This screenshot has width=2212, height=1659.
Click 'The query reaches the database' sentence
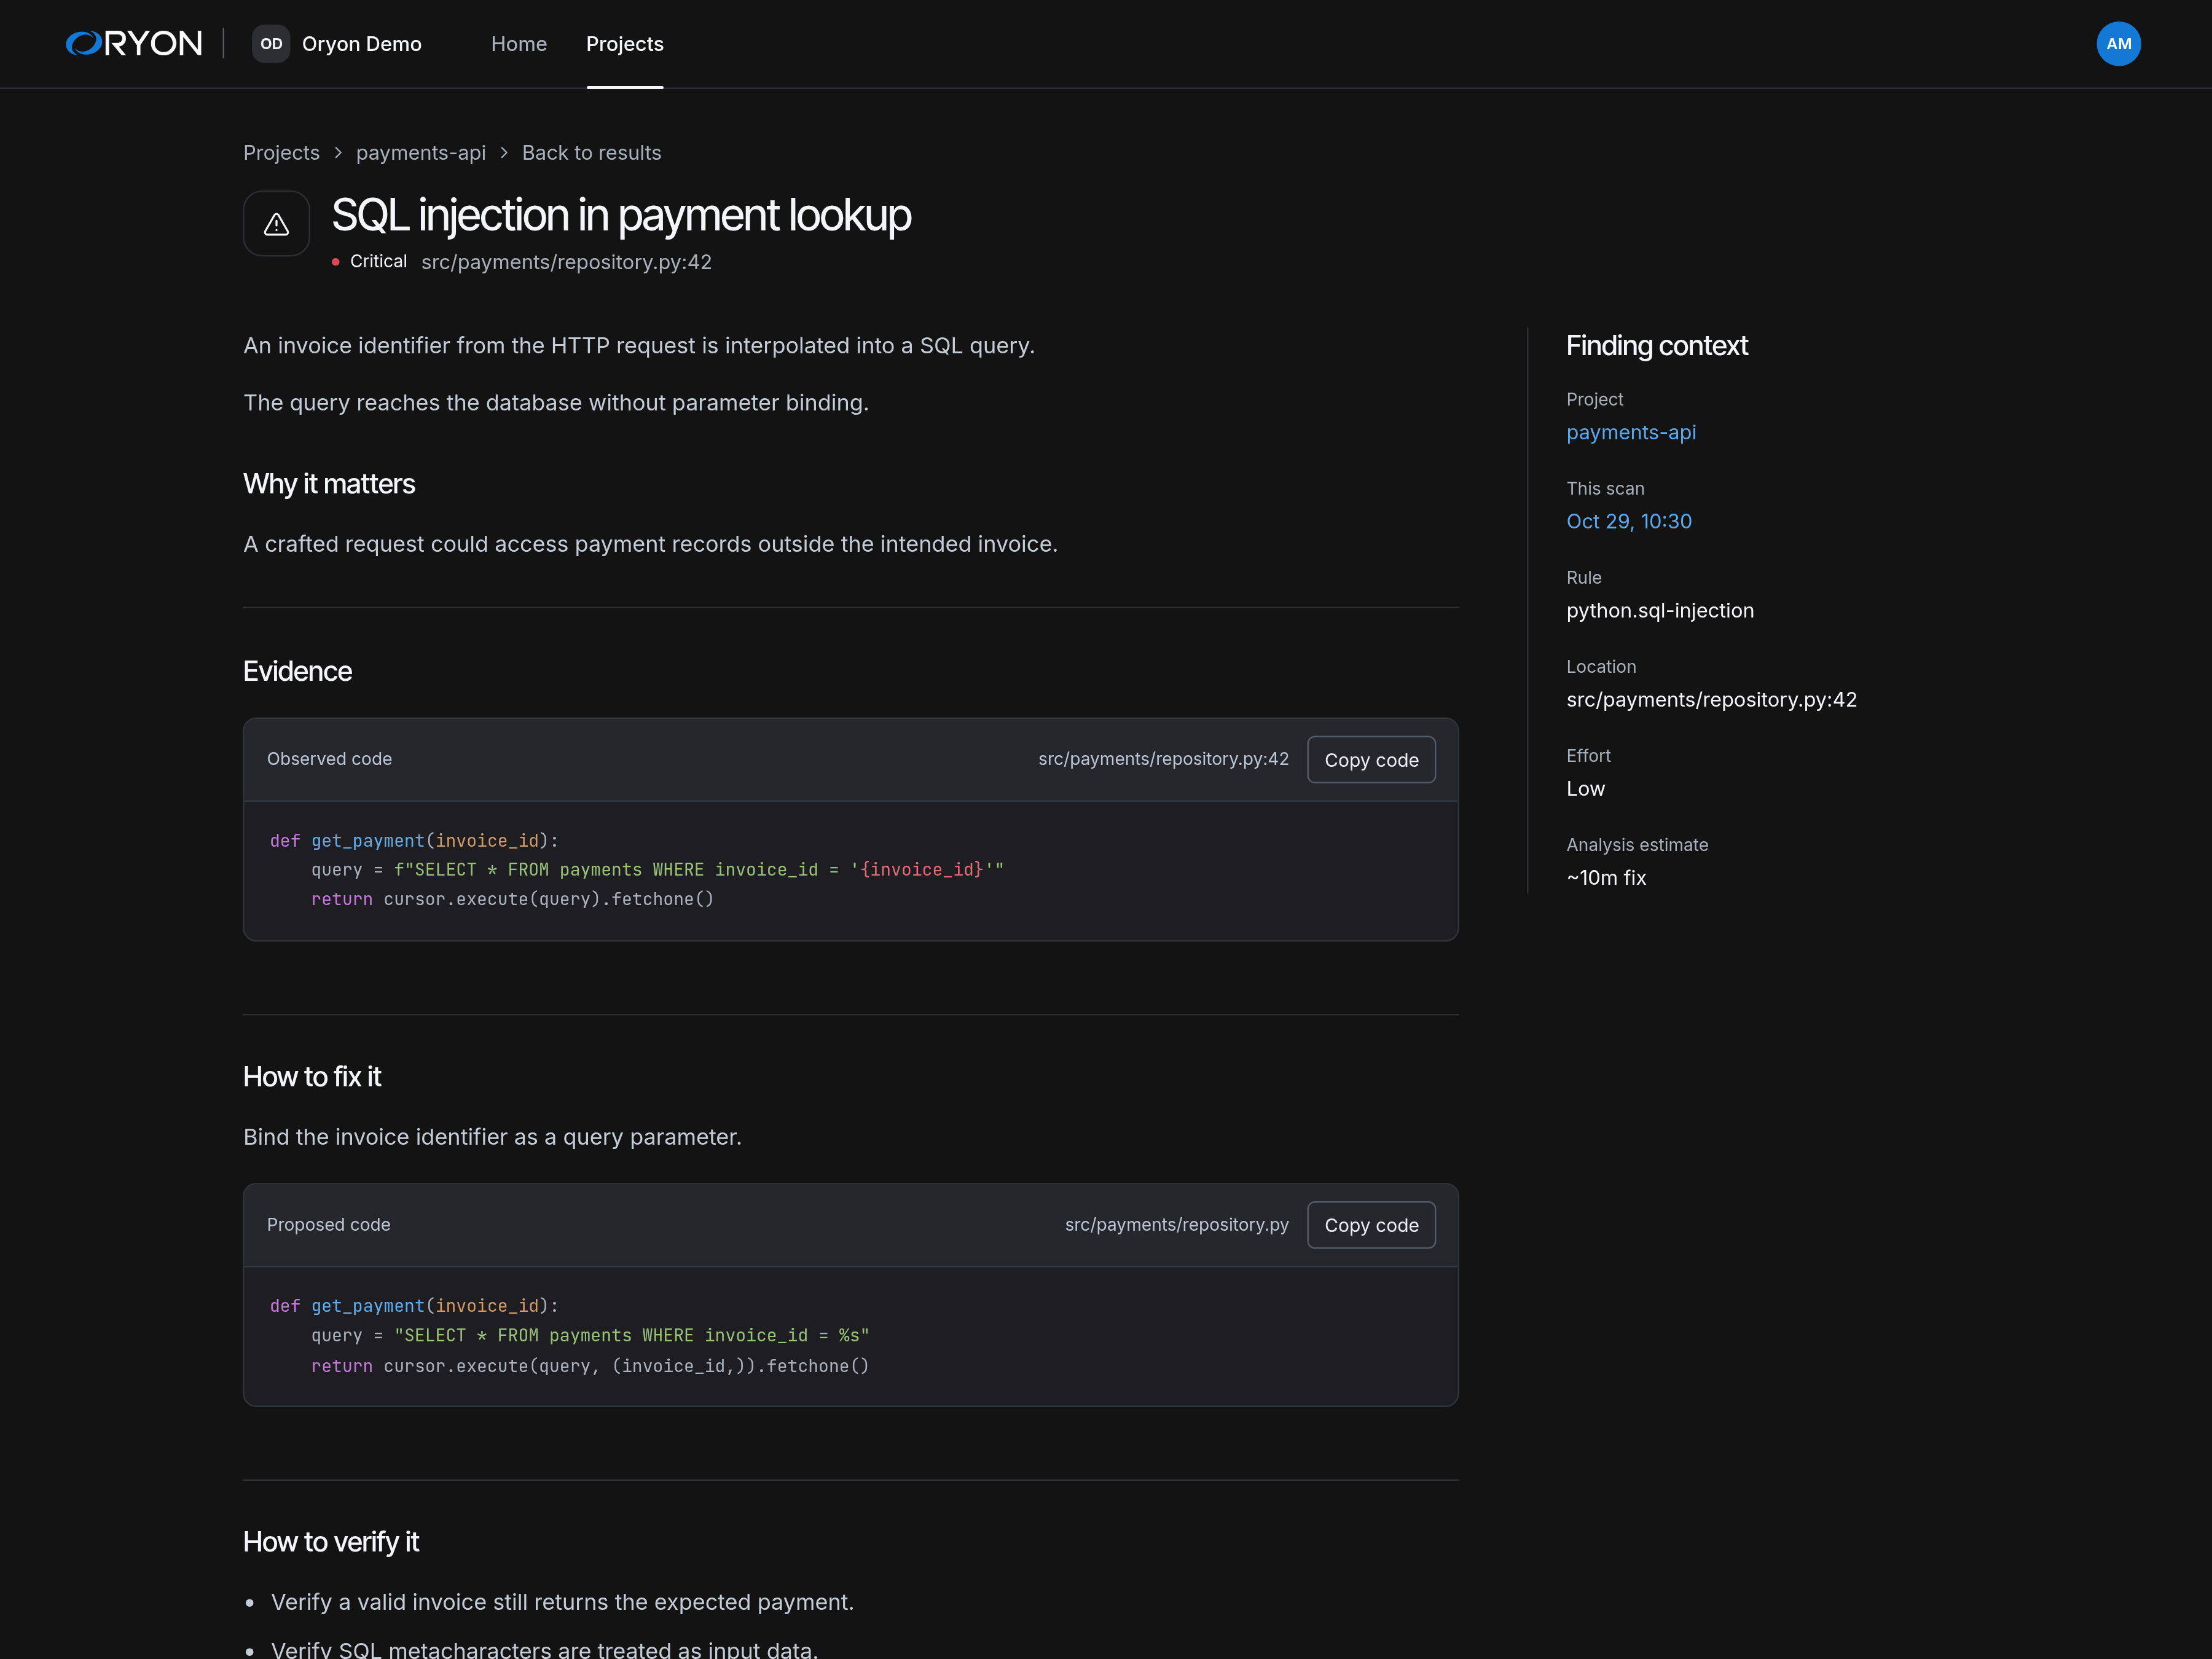(x=556, y=403)
